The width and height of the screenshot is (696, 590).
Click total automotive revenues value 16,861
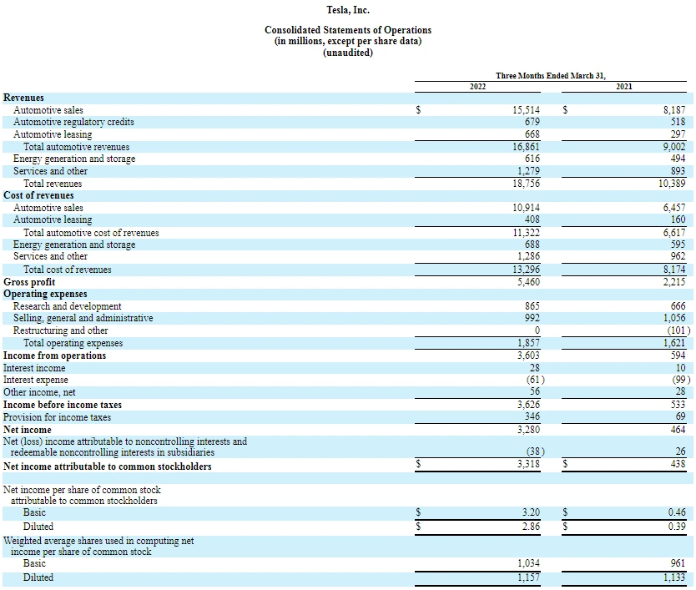tap(527, 147)
